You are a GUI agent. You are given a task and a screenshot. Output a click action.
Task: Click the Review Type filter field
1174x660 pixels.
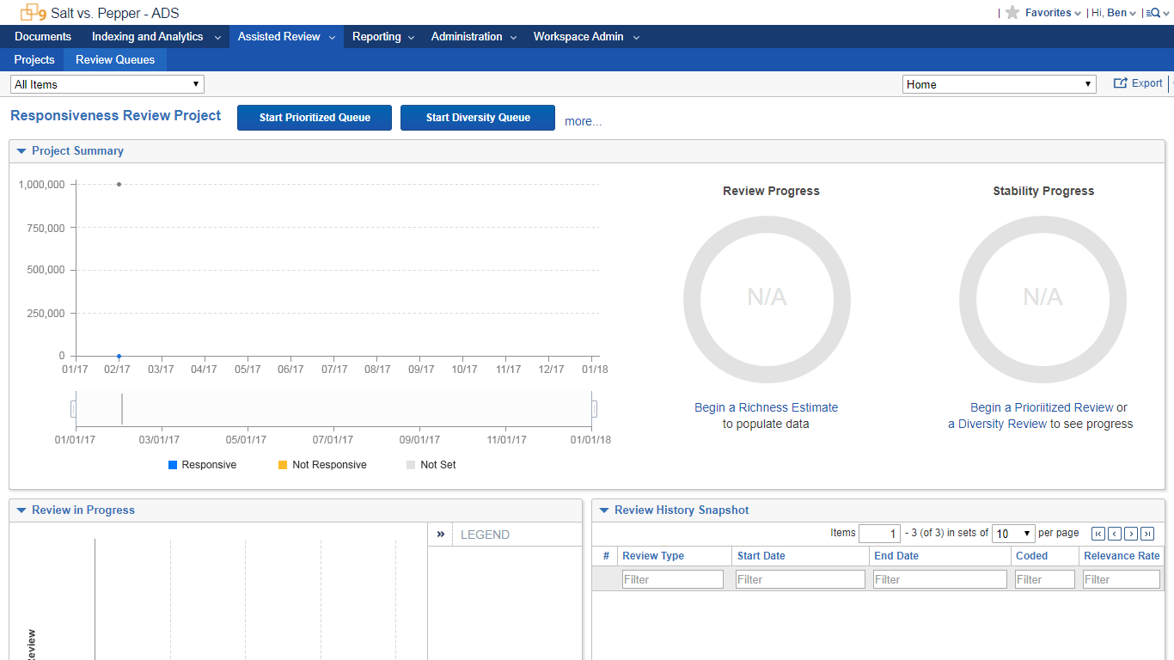pos(673,579)
